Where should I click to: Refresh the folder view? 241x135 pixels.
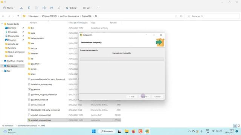[182, 16]
